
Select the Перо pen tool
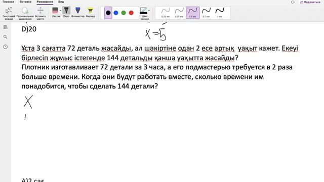[66, 12]
